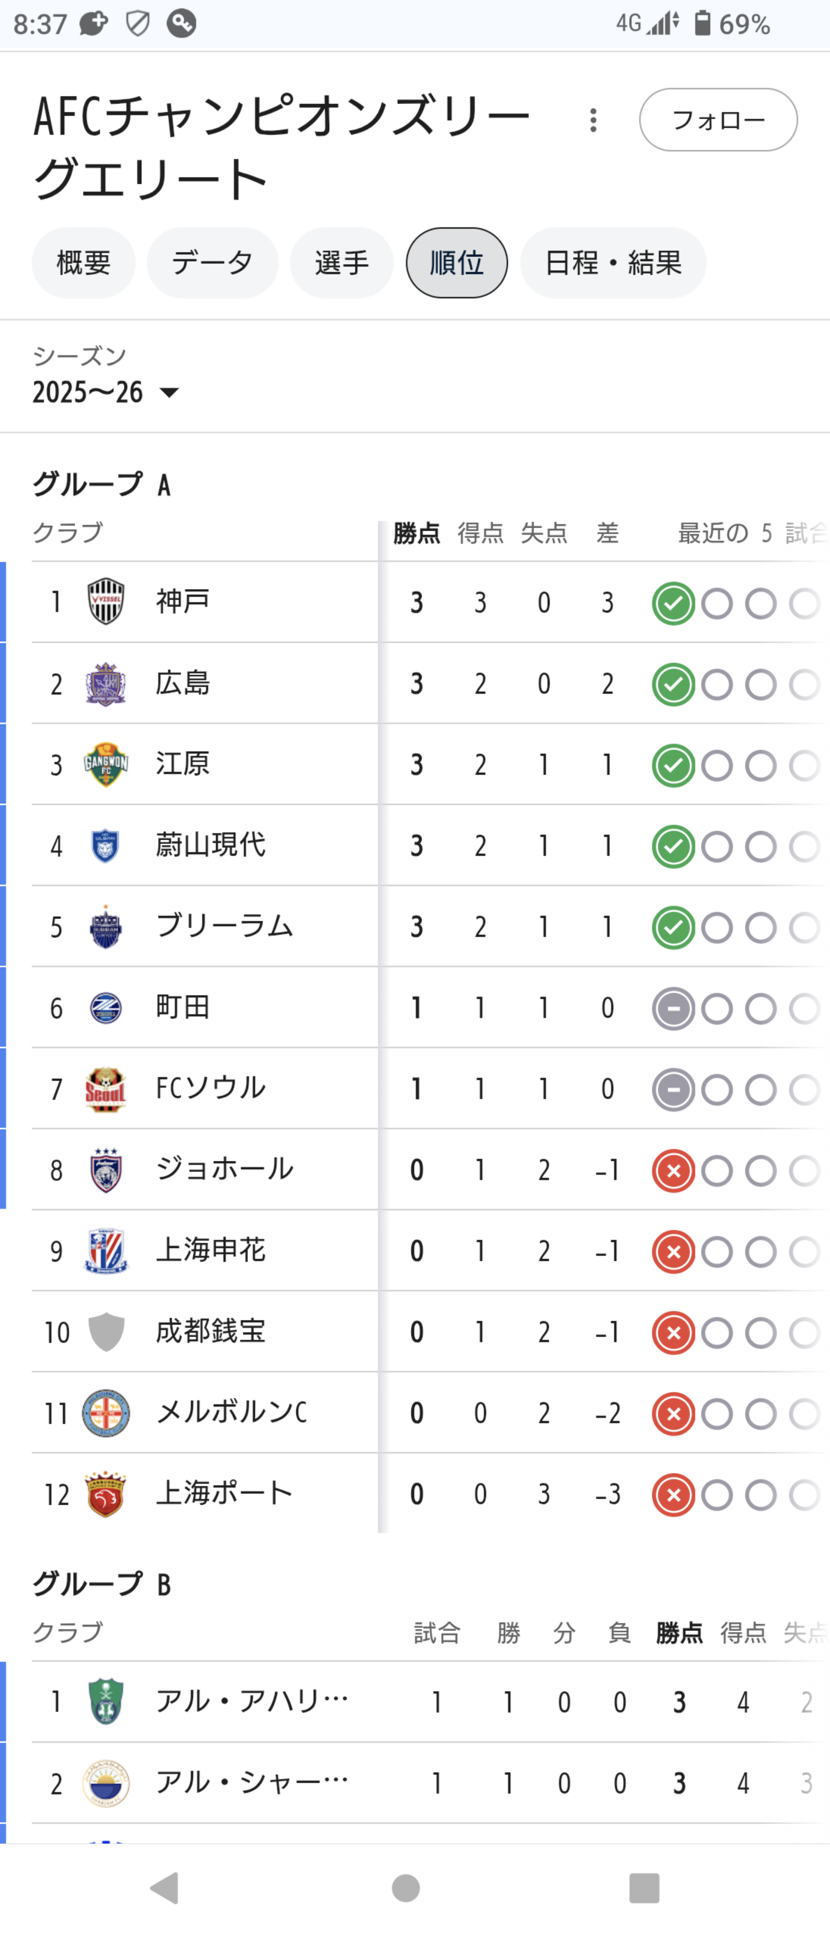The image size is (830, 1939).
Task: Switch to the データ tab
Action: click(x=212, y=263)
